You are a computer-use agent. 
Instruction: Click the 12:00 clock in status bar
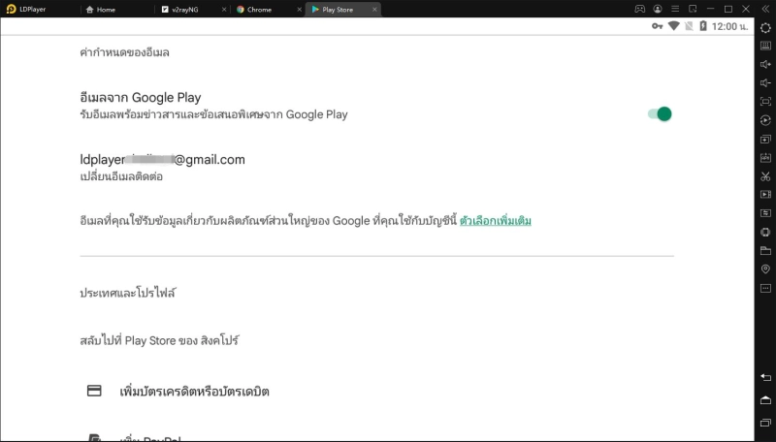coord(729,27)
